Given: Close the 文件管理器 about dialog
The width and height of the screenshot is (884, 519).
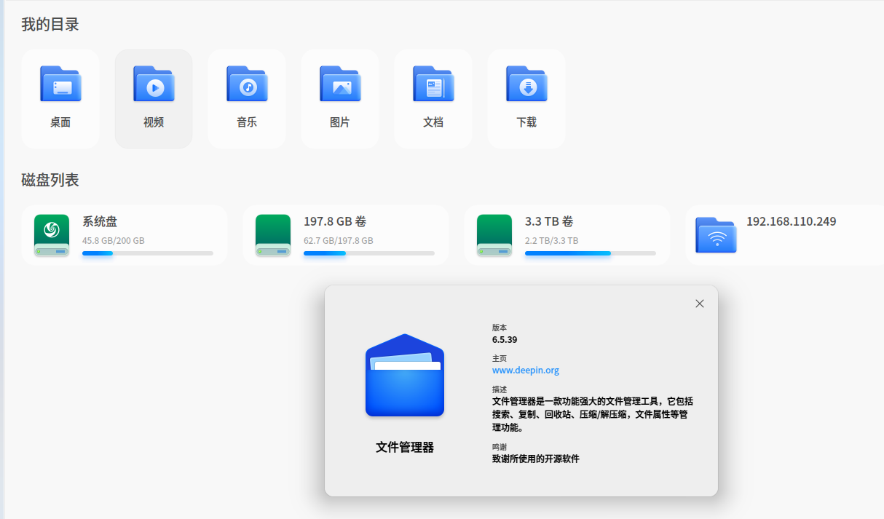Looking at the screenshot, I should point(700,304).
